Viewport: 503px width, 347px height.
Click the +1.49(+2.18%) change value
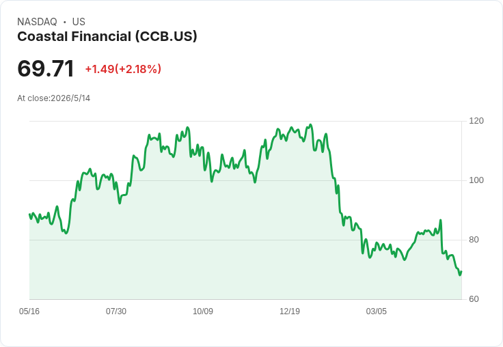(123, 69)
